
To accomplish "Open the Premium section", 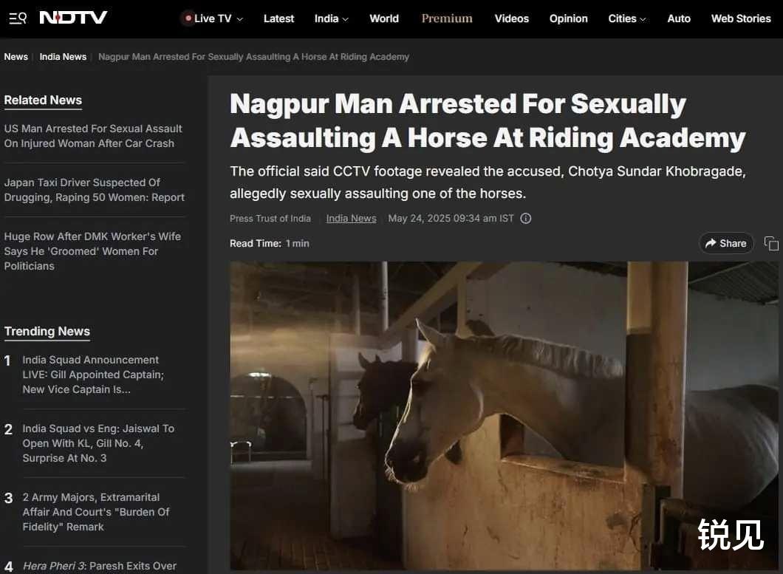I will pyautogui.click(x=447, y=18).
